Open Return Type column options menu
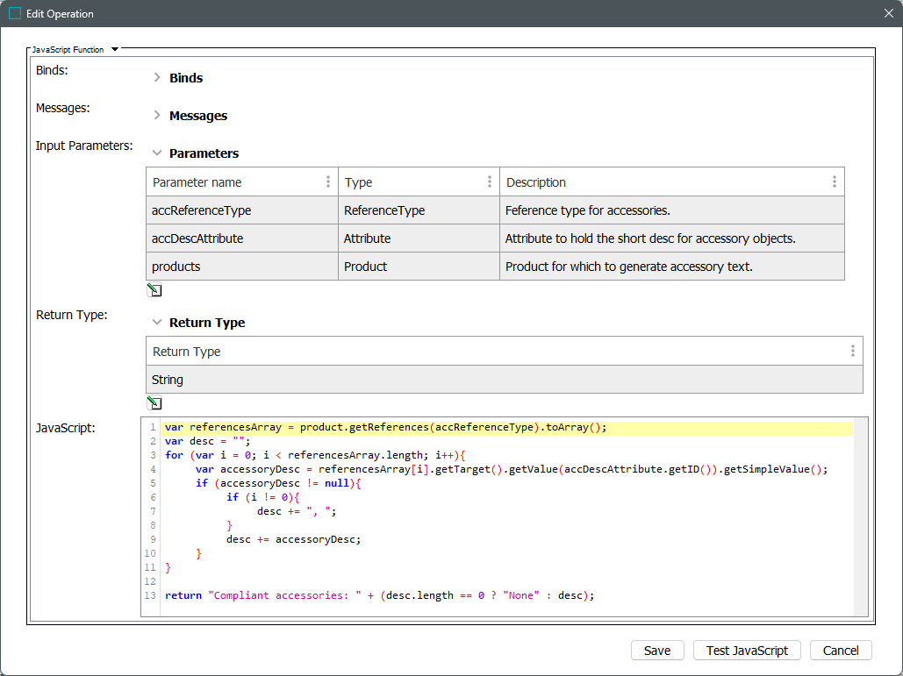 [852, 351]
